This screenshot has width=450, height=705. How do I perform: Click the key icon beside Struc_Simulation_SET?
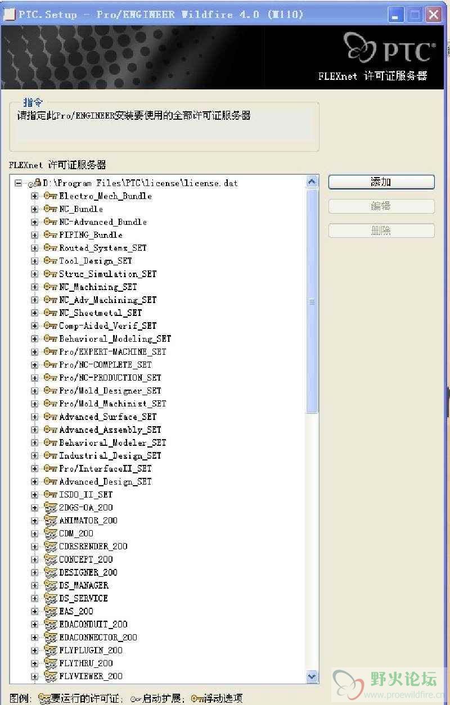click(x=51, y=273)
